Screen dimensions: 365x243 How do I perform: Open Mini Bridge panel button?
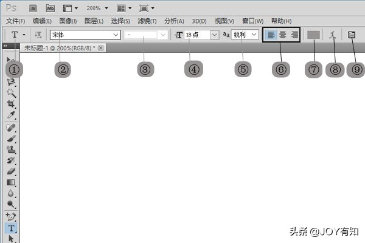click(50, 9)
